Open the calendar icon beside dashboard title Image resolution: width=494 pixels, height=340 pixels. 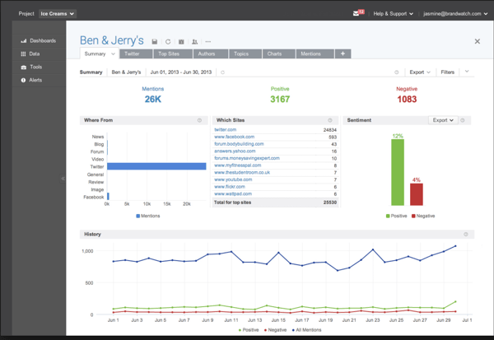tap(181, 42)
